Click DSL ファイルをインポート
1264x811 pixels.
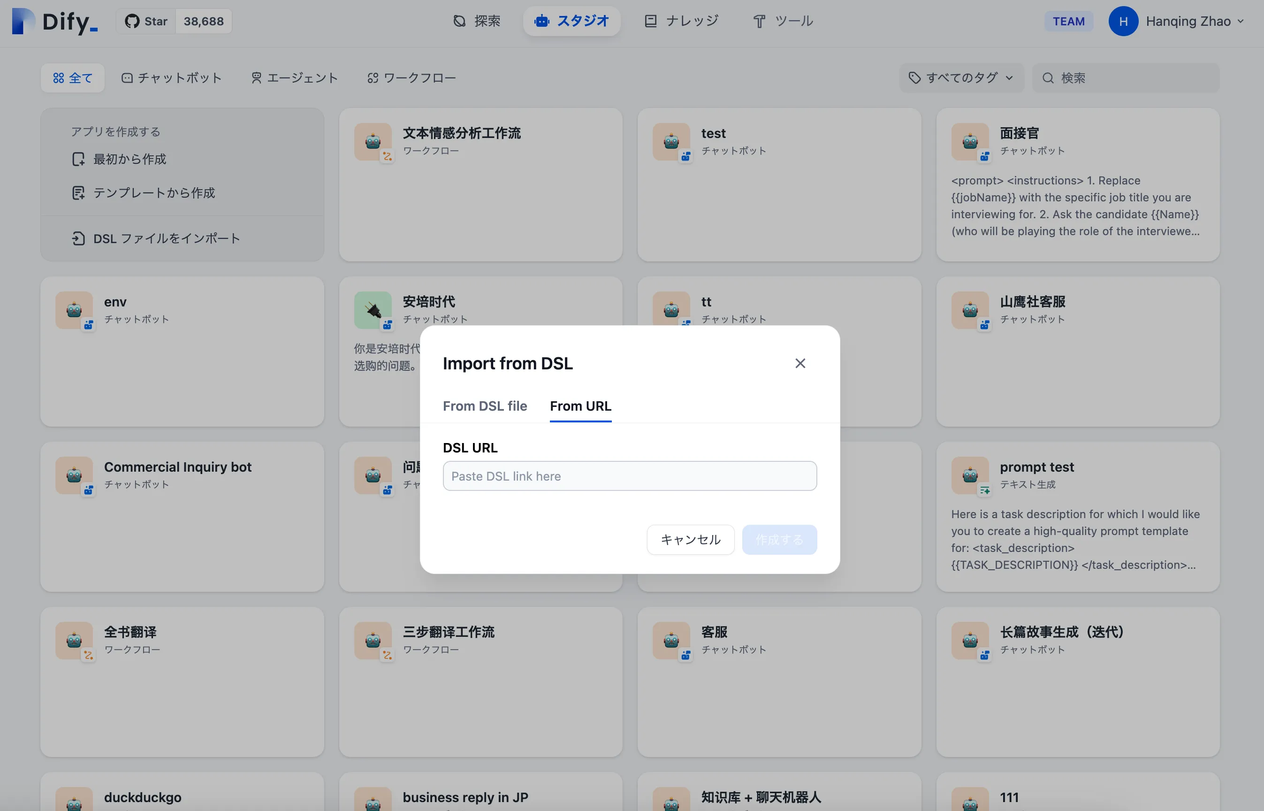(167, 238)
